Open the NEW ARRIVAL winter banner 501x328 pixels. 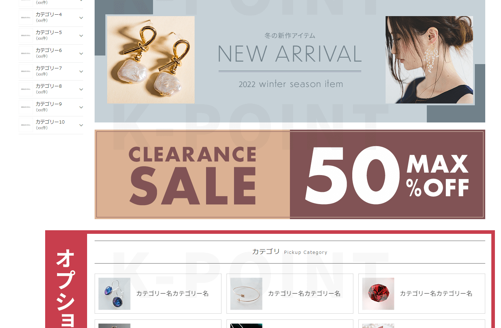pos(290,61)
